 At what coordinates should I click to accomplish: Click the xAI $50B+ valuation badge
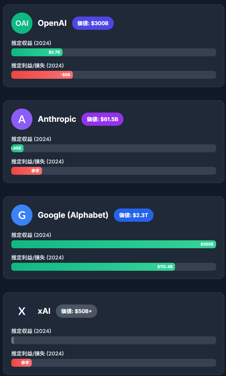coord(76,311)
